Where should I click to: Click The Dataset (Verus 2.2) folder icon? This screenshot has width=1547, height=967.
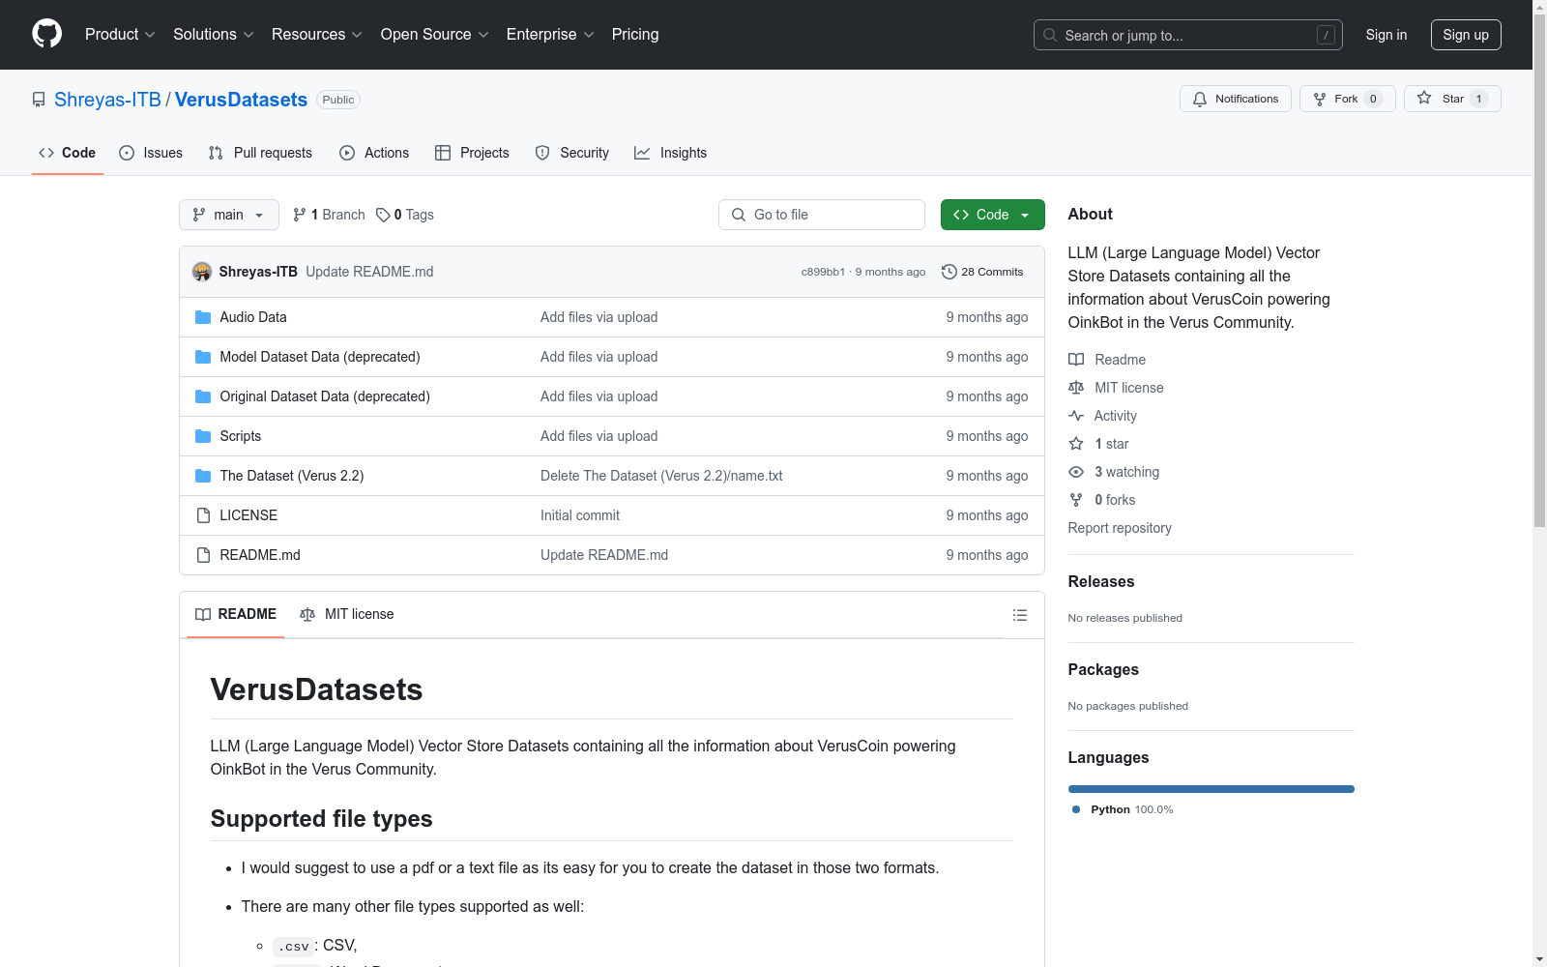203,476
